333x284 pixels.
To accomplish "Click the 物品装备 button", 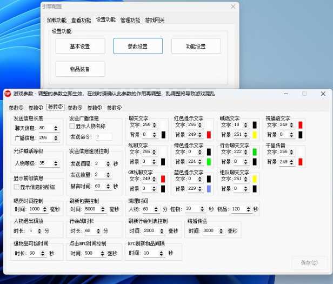I will (80, 69).
